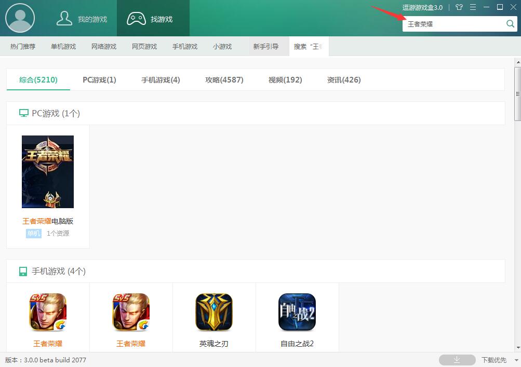
Task: Open 王者荣耀电脑版 cover thumbnail
Action: pos(48,172)
